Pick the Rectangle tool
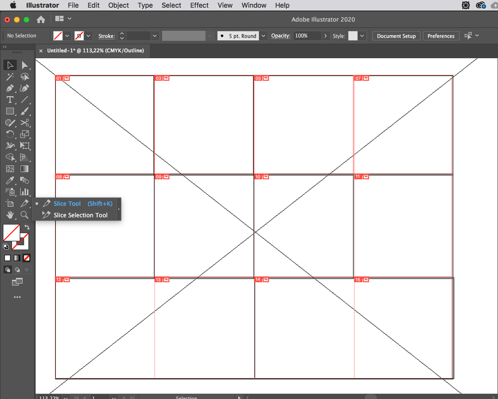Viewport: 498px width, 399px height. 10,112
